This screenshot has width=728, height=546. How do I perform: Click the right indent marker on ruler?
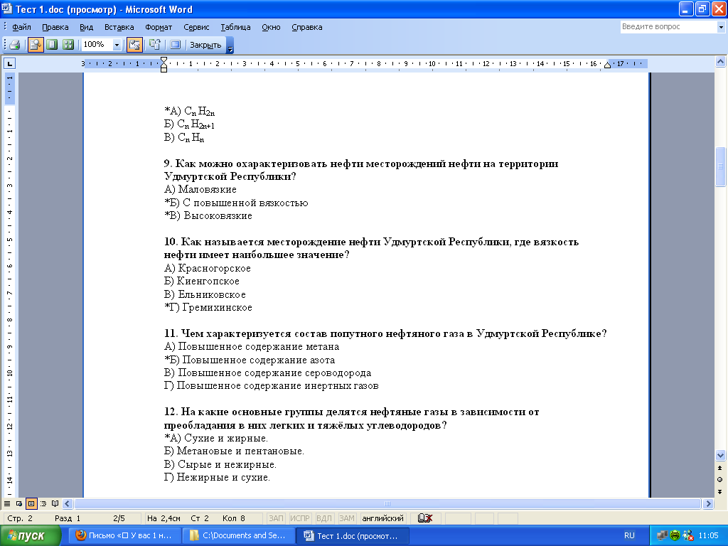coord(607,65)
